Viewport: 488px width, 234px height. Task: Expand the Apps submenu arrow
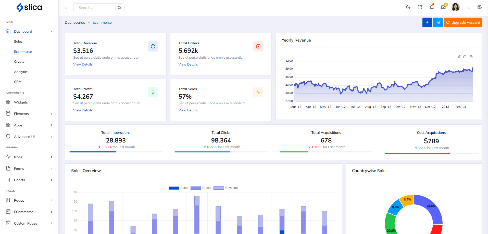pos(52,125)
